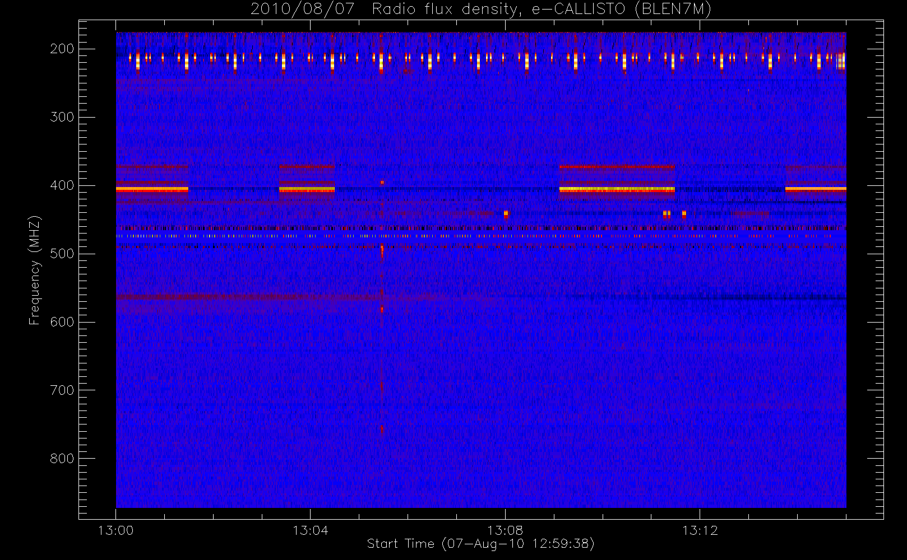
Task: Click the 600 frequency tick label
Action: point(62,322)
